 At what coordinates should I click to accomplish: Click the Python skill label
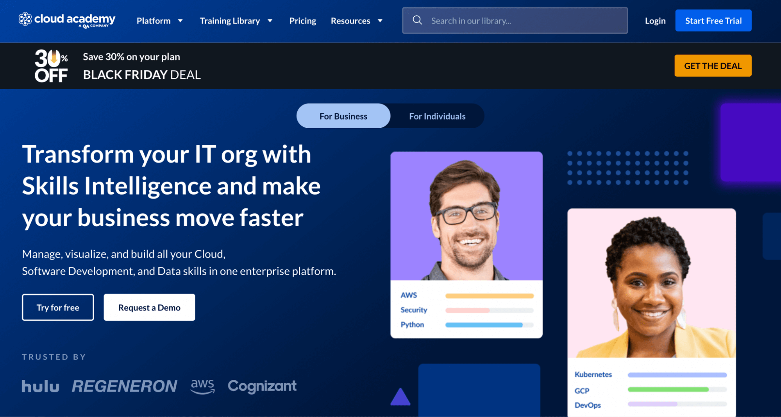click(412, 325)
